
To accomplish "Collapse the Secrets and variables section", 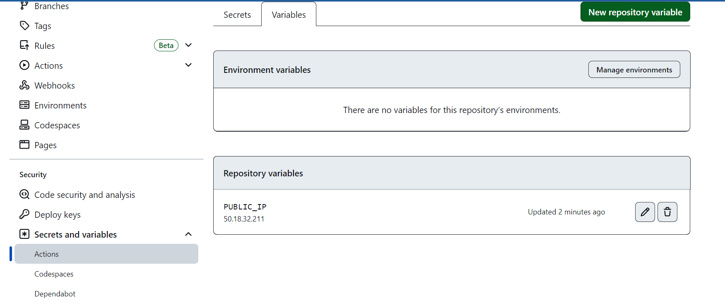I will (x=188, y=234).
